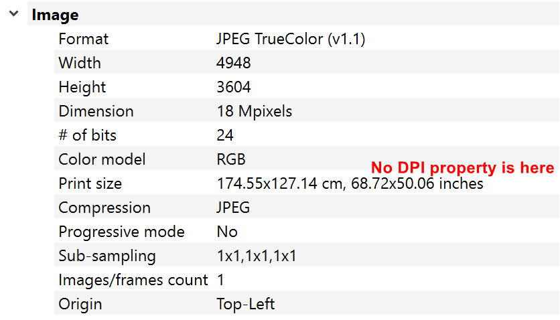560x320 pixels.
Task: Click the RGB color model value
Action: (x=231, y=159)
